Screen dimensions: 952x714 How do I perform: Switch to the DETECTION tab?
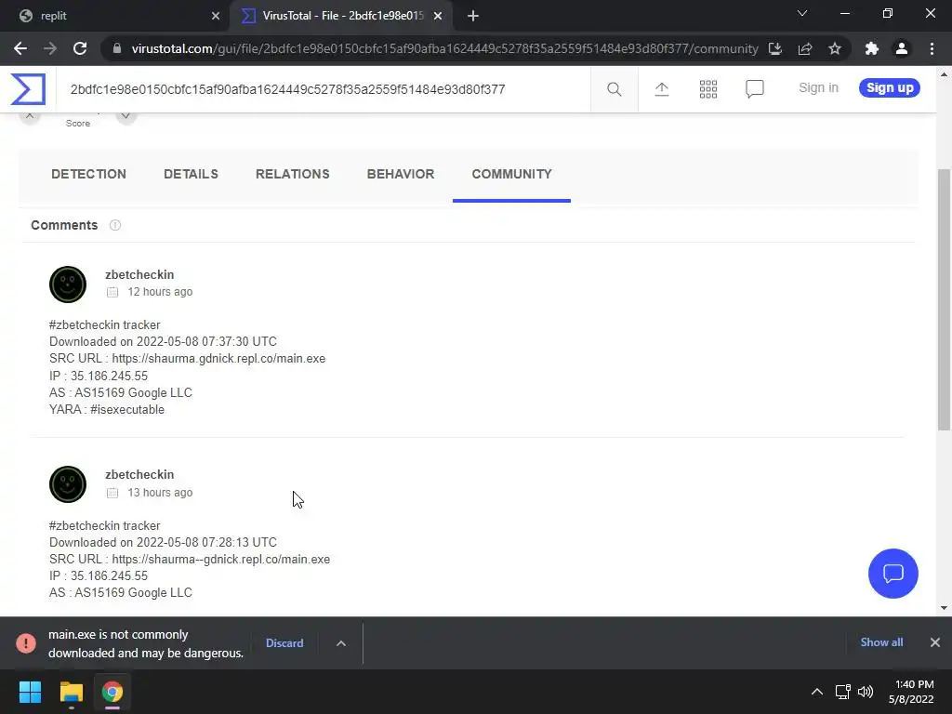coord(88,174)
